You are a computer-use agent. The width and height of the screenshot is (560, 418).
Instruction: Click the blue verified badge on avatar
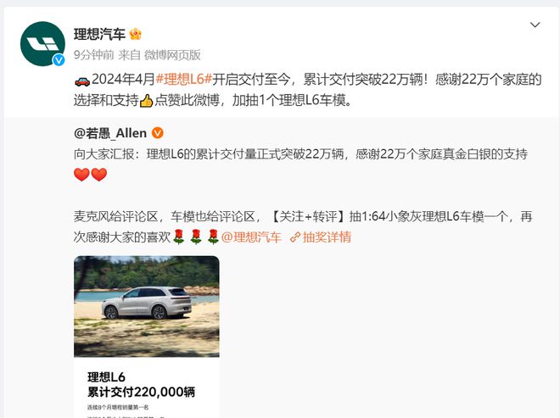pos(59,60)
